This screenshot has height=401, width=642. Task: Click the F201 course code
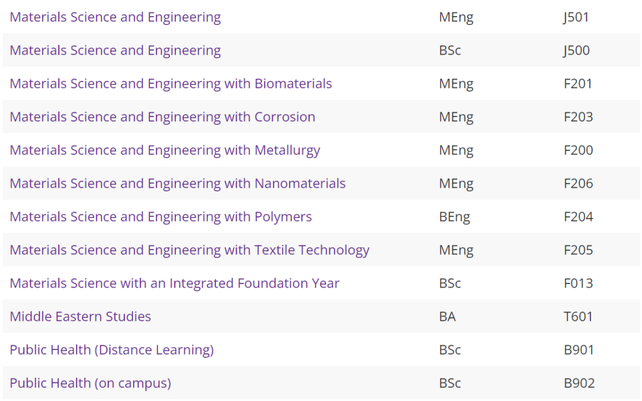tap(578, 84)
